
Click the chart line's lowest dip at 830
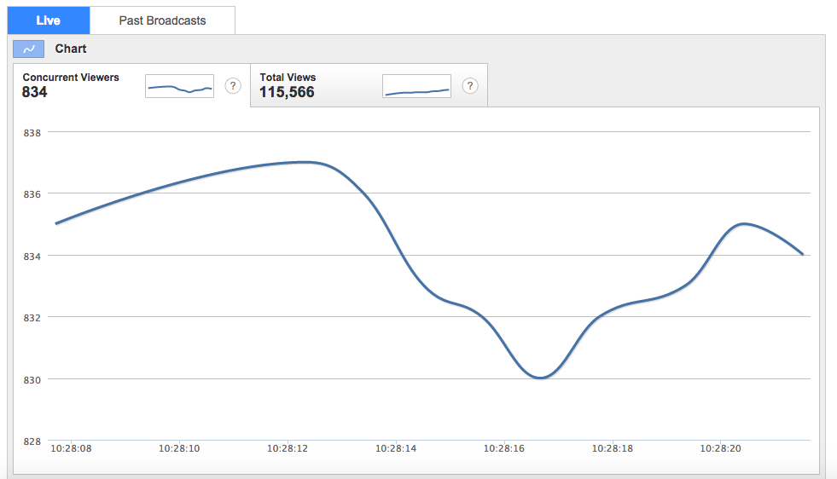pyautogui.click(x=540, y=377)
